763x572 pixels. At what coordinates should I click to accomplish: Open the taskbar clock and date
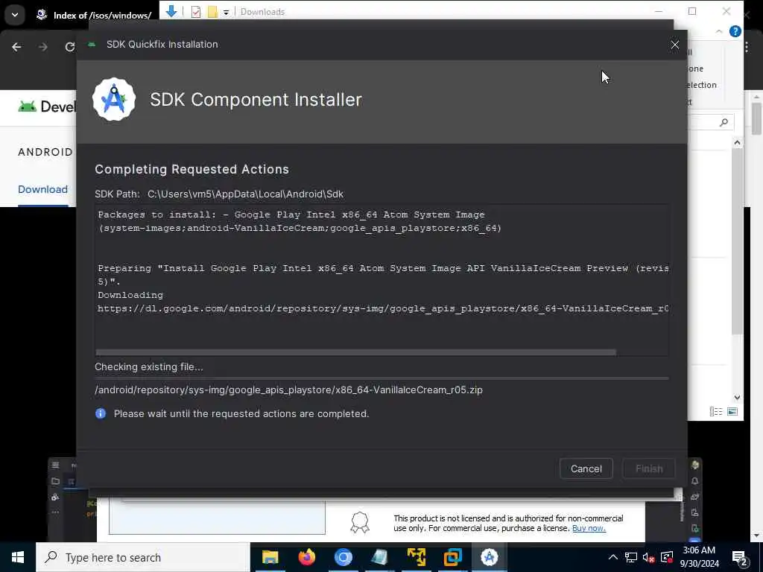699,557
